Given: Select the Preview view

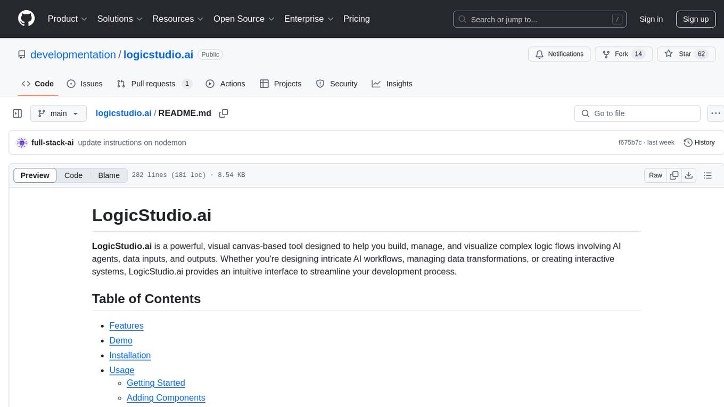Looking at the screenshot, I should tap(35, 175).
